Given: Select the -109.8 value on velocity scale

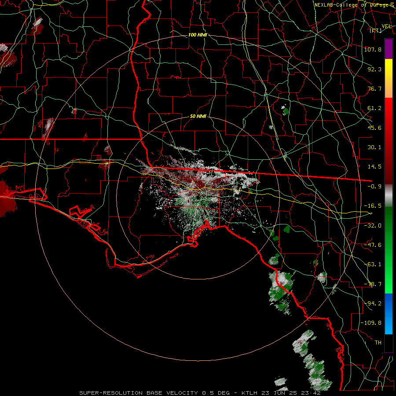Looking at the screenshot, I should click(371, 323).
